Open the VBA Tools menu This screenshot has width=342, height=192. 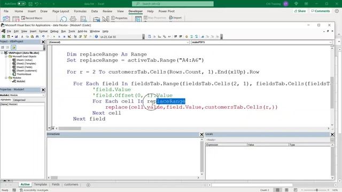point(72,31)
